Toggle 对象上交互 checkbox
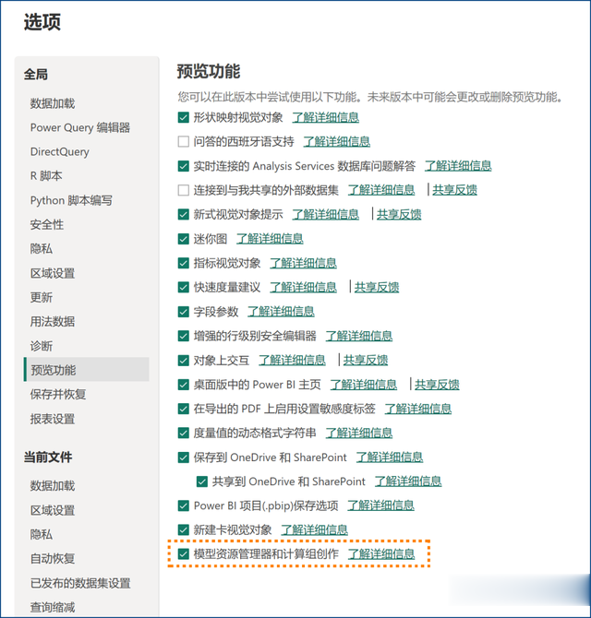591x618 pixels. point(184,361)
